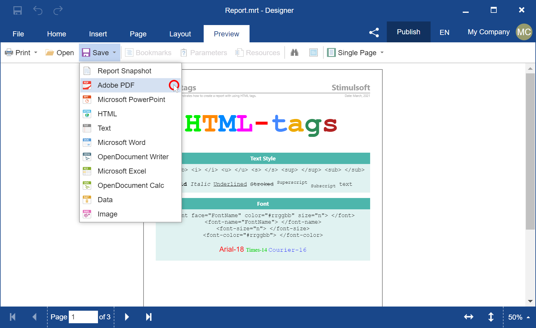Open the File menu
Screen dimensions: 536x328
[18, 34]
